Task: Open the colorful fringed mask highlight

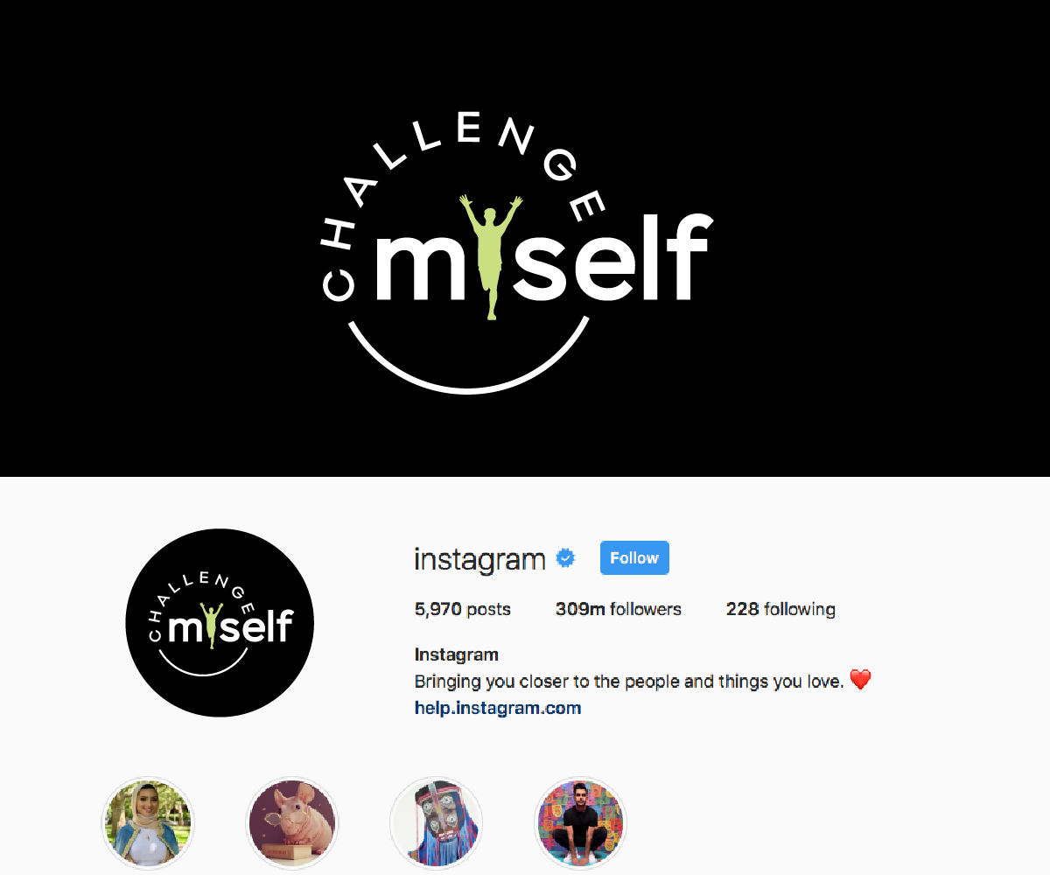Action: tap(436, 823)
